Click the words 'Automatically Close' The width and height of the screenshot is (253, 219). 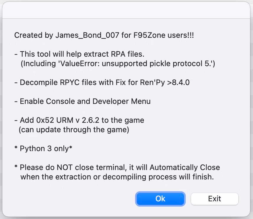click(x=185, y=167)
